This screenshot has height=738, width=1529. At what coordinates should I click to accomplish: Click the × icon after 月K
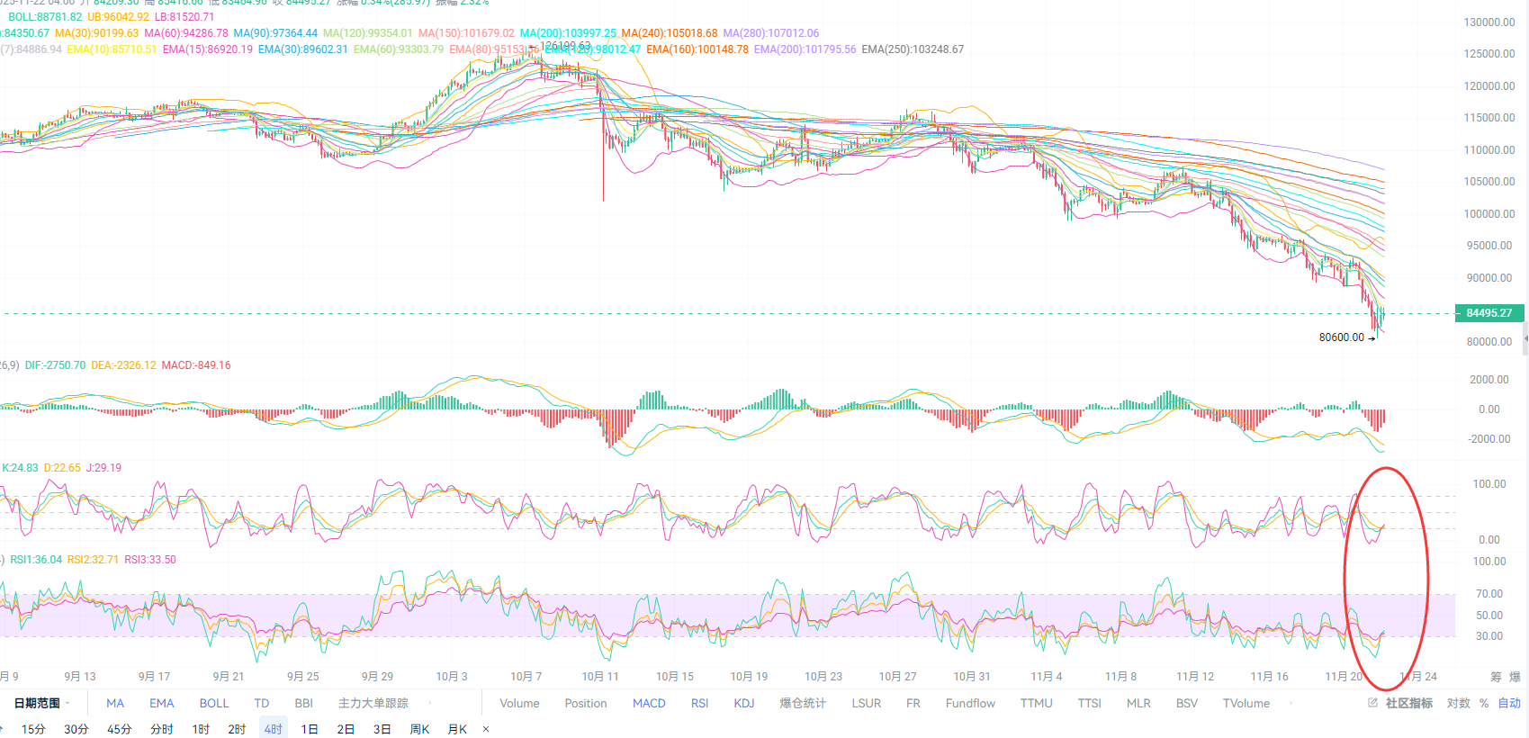486,729
